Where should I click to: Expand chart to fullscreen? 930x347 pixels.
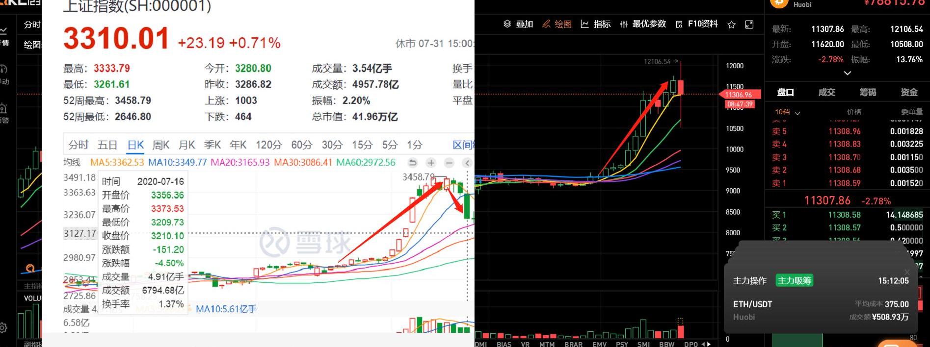(x=749, y=25)
